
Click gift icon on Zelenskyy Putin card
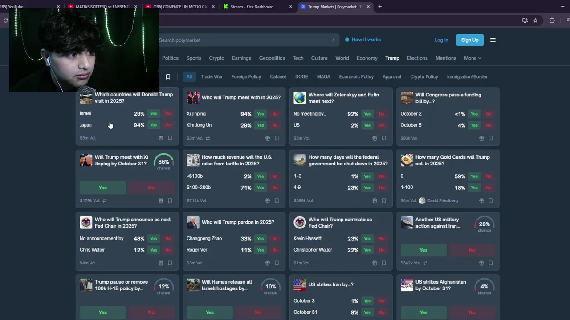point(375,138)
